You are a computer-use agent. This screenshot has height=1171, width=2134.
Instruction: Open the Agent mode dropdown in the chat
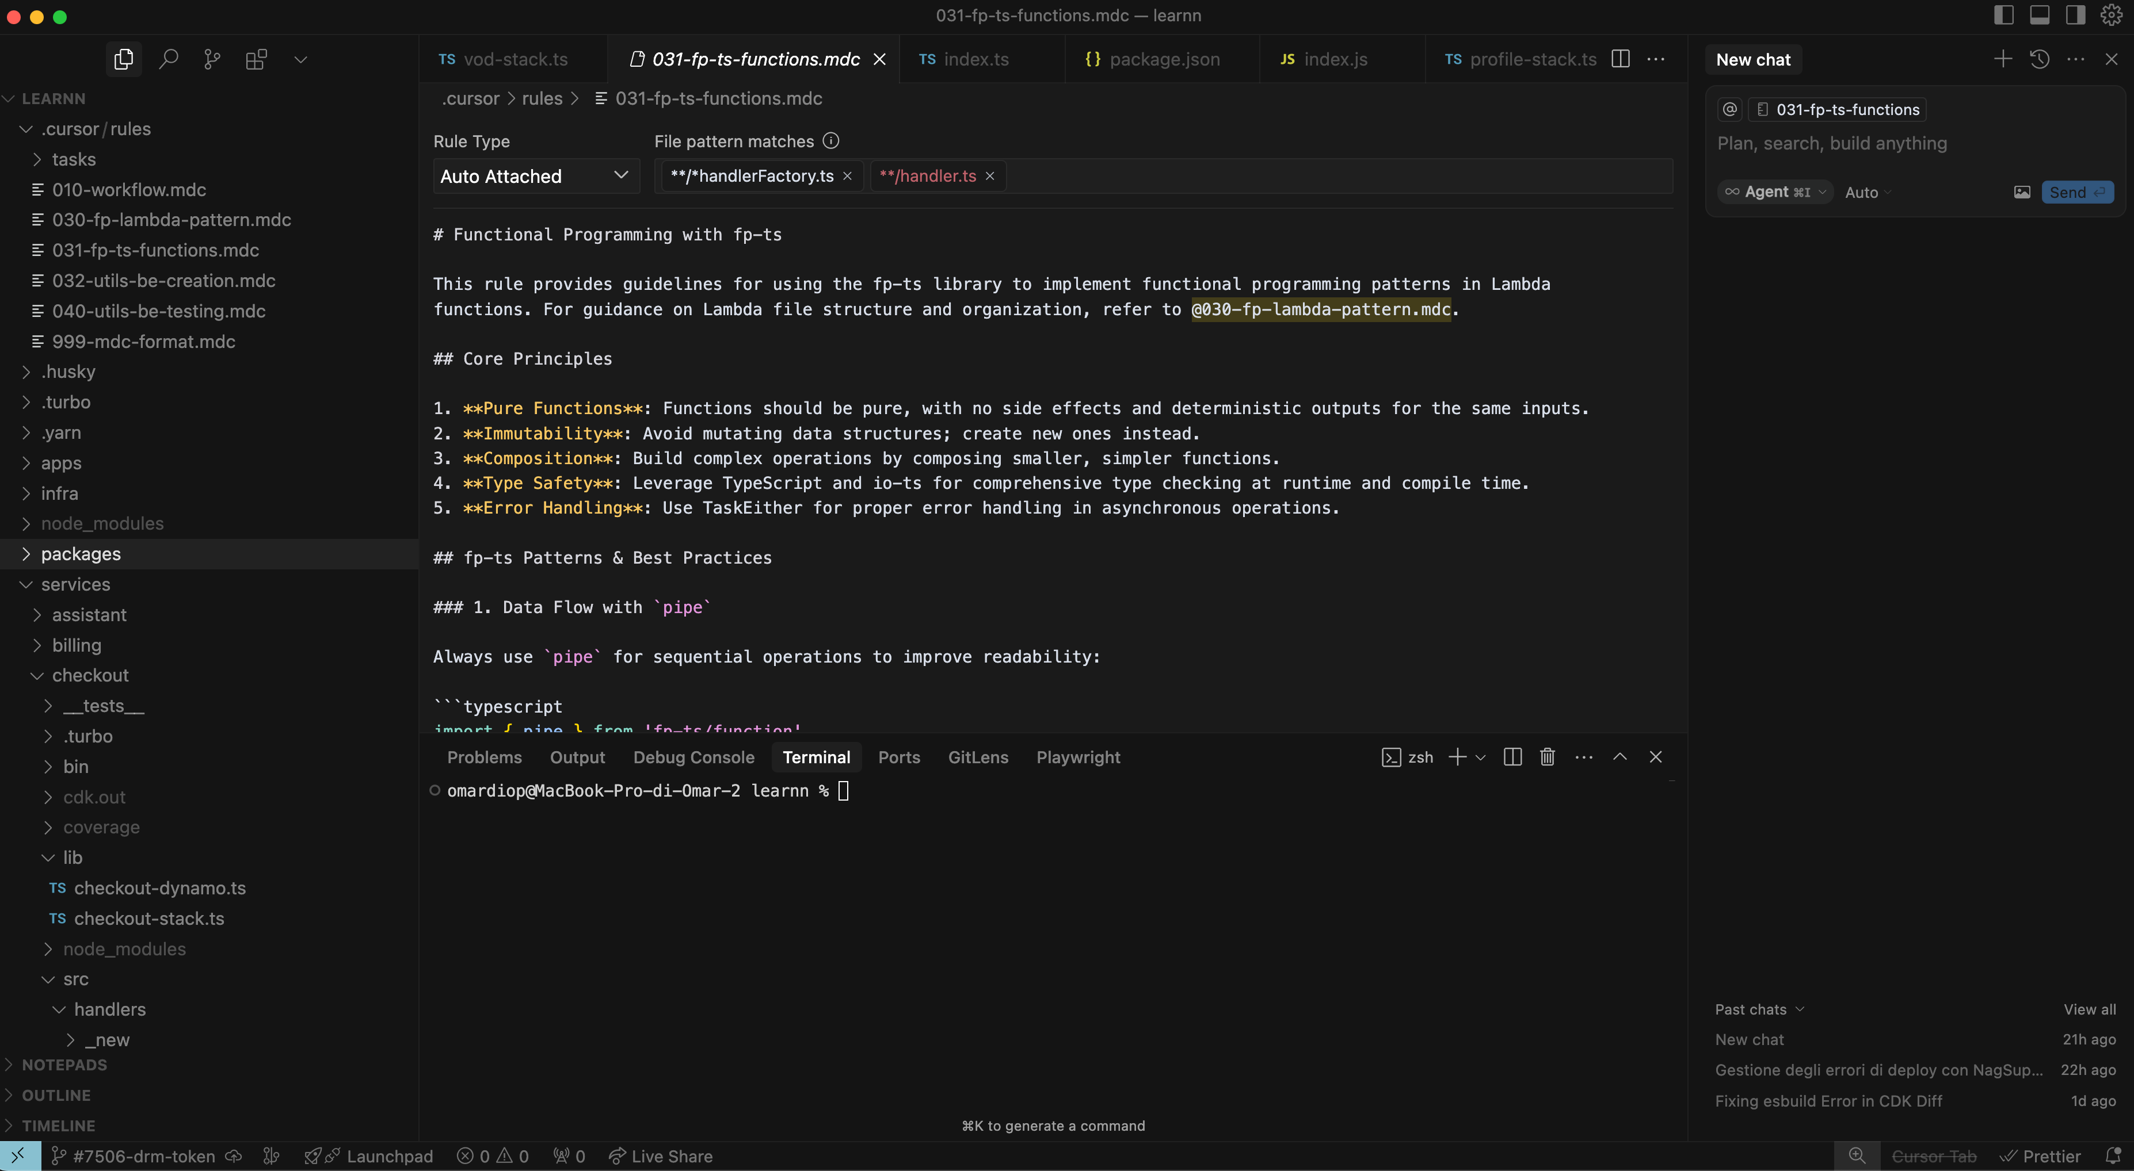1775,192
